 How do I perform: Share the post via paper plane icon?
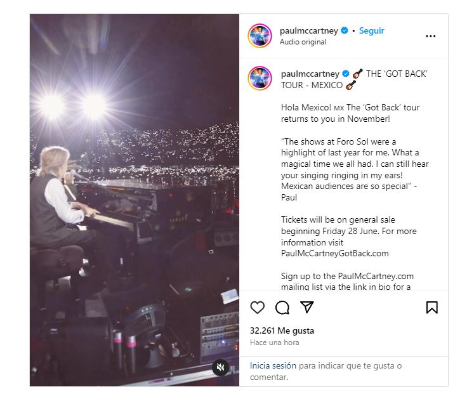pyautogui.click(x=307, y=308)
